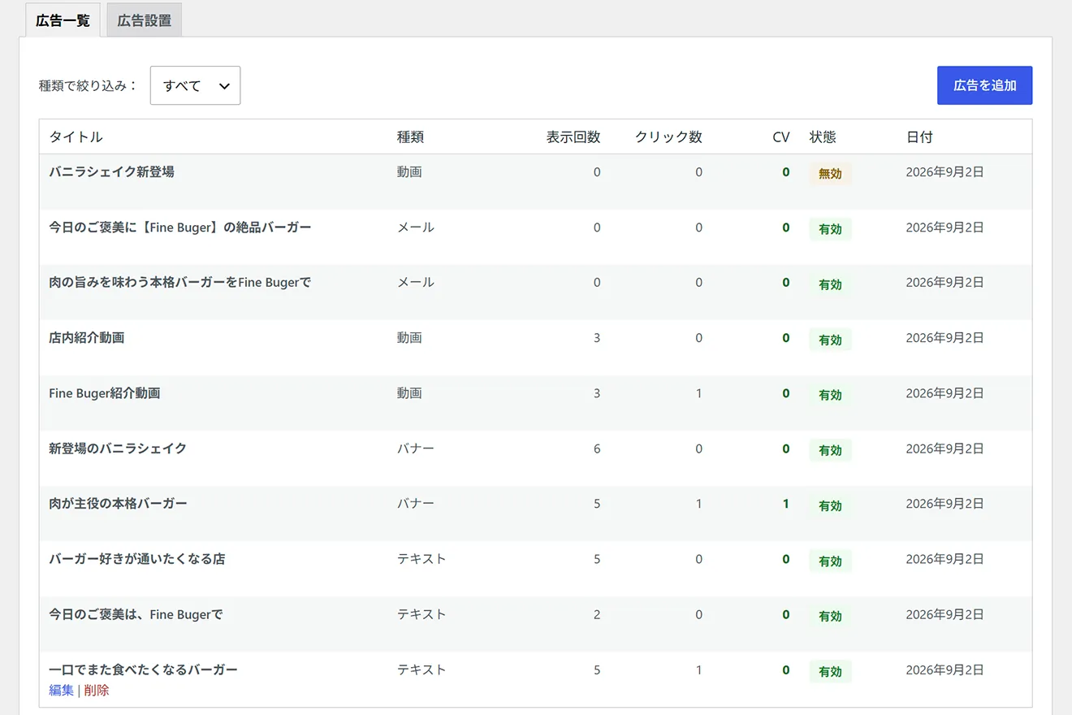Click the 編集 link under 一口でまた食べたくなるバーガー

point(61,691)
